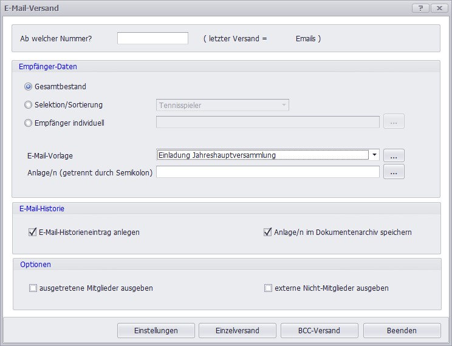Browse for attachments via Anlage/n ellipsis button
This screenshot has width=452, height=346.
coord(394,172)
